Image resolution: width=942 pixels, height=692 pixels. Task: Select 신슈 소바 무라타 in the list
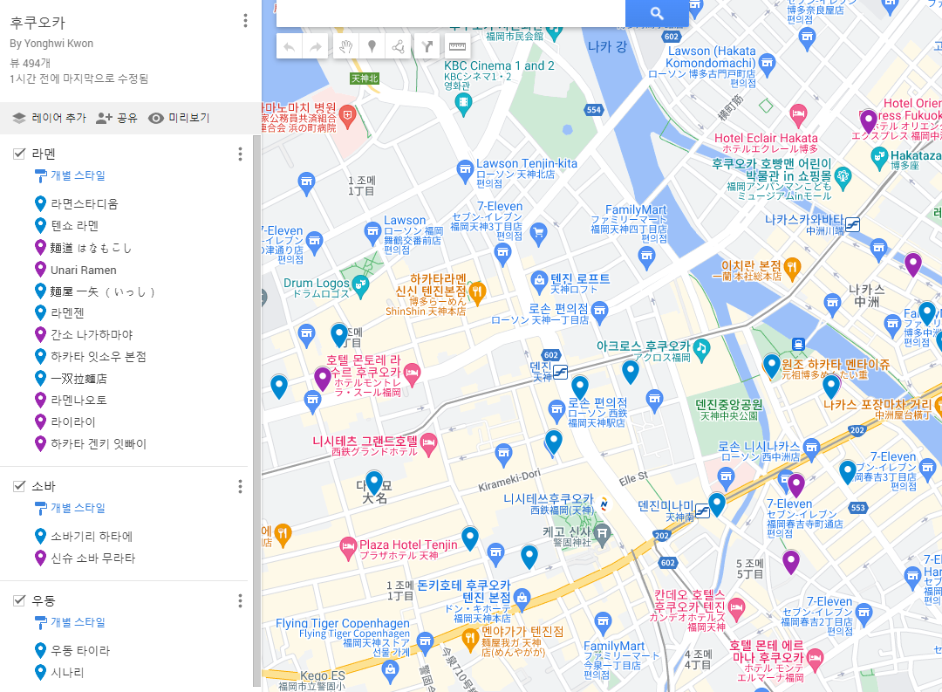(x=93, y=558)
